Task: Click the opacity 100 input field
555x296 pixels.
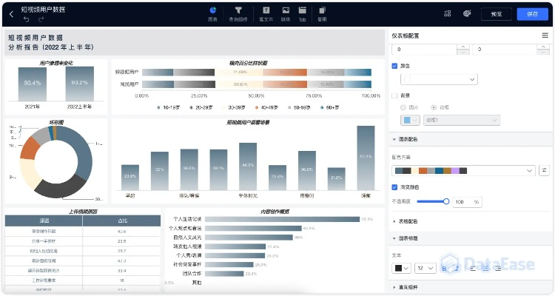Action: tap(462, 201)
